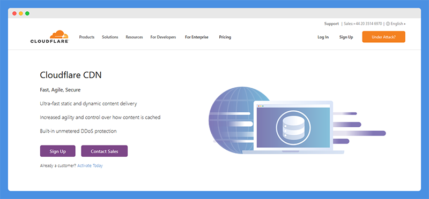Open the Activate Today link
Screen dimensions: 429x199
tap(90, 166)
